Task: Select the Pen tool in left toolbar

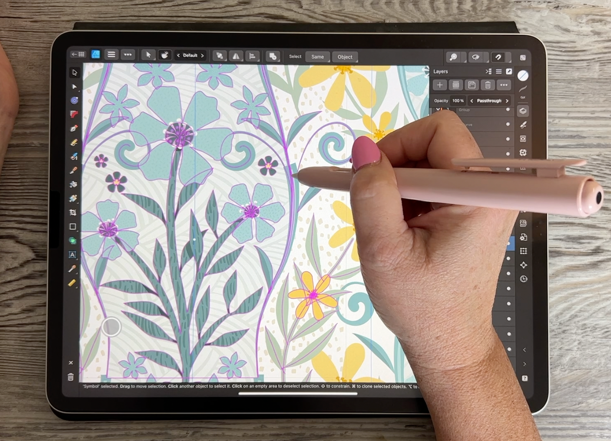Action: (x=73, y=128)
